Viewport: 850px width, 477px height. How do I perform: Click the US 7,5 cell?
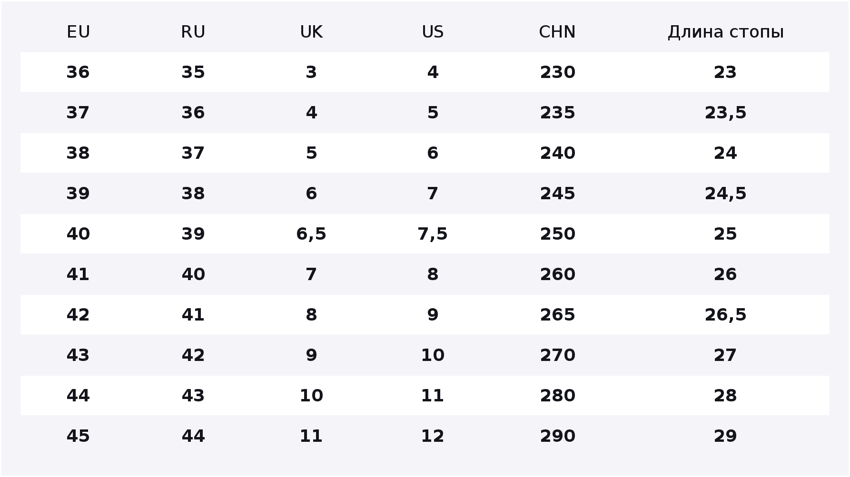[x=433, y=234]
